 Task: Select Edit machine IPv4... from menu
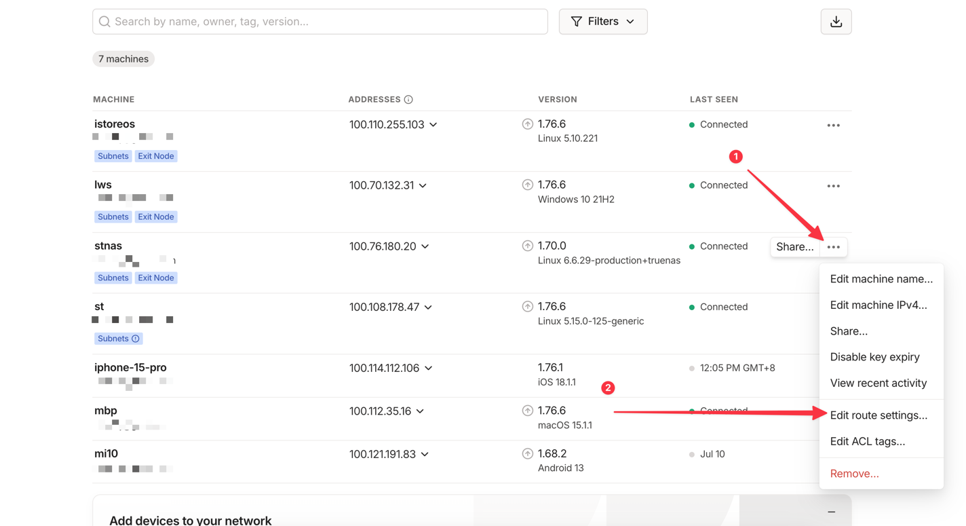click(x=881, y=305)
